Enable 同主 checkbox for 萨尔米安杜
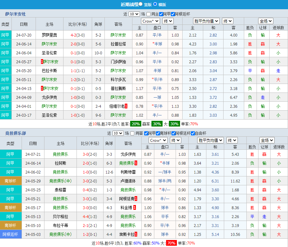 click(149, 14)
